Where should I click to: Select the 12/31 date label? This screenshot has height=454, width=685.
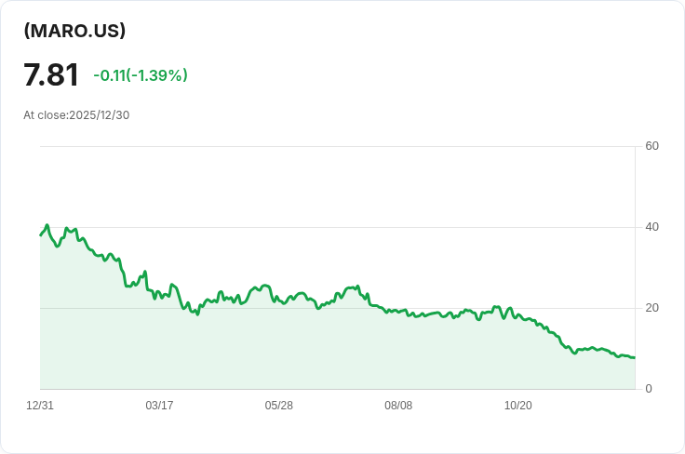(40, 406)
